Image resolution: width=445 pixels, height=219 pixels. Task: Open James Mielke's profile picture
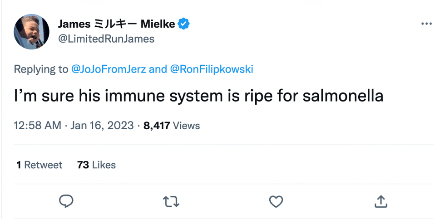point(31,31)
